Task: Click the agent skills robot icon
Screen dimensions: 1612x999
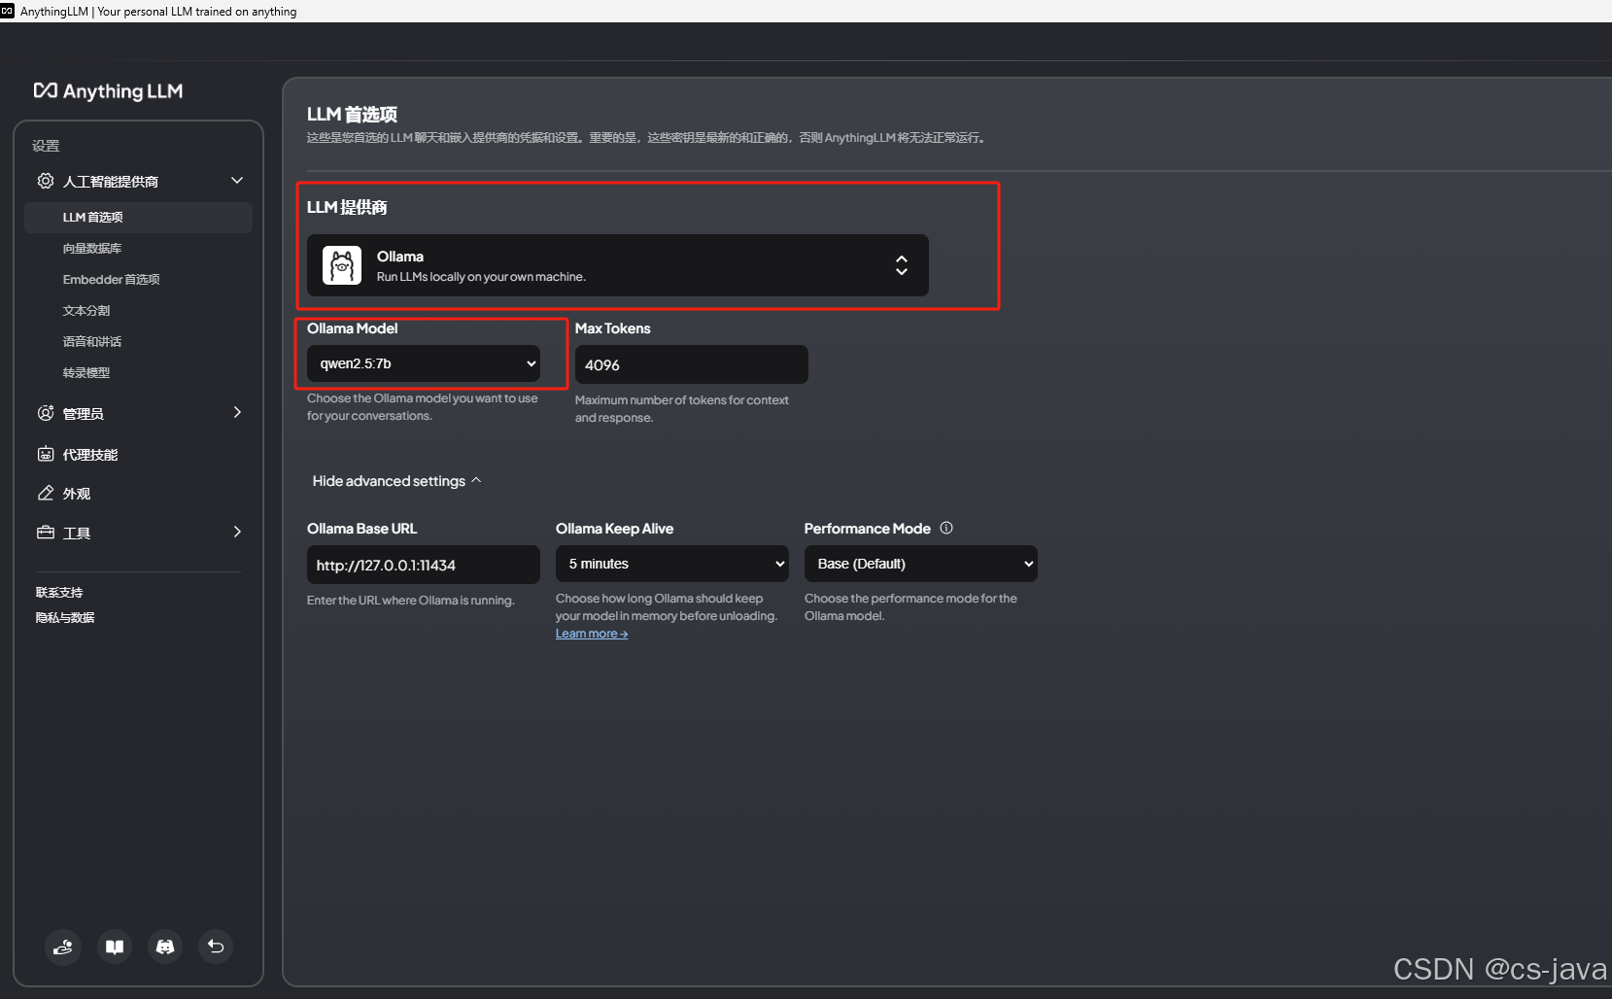Action: [x=46, y=454]
